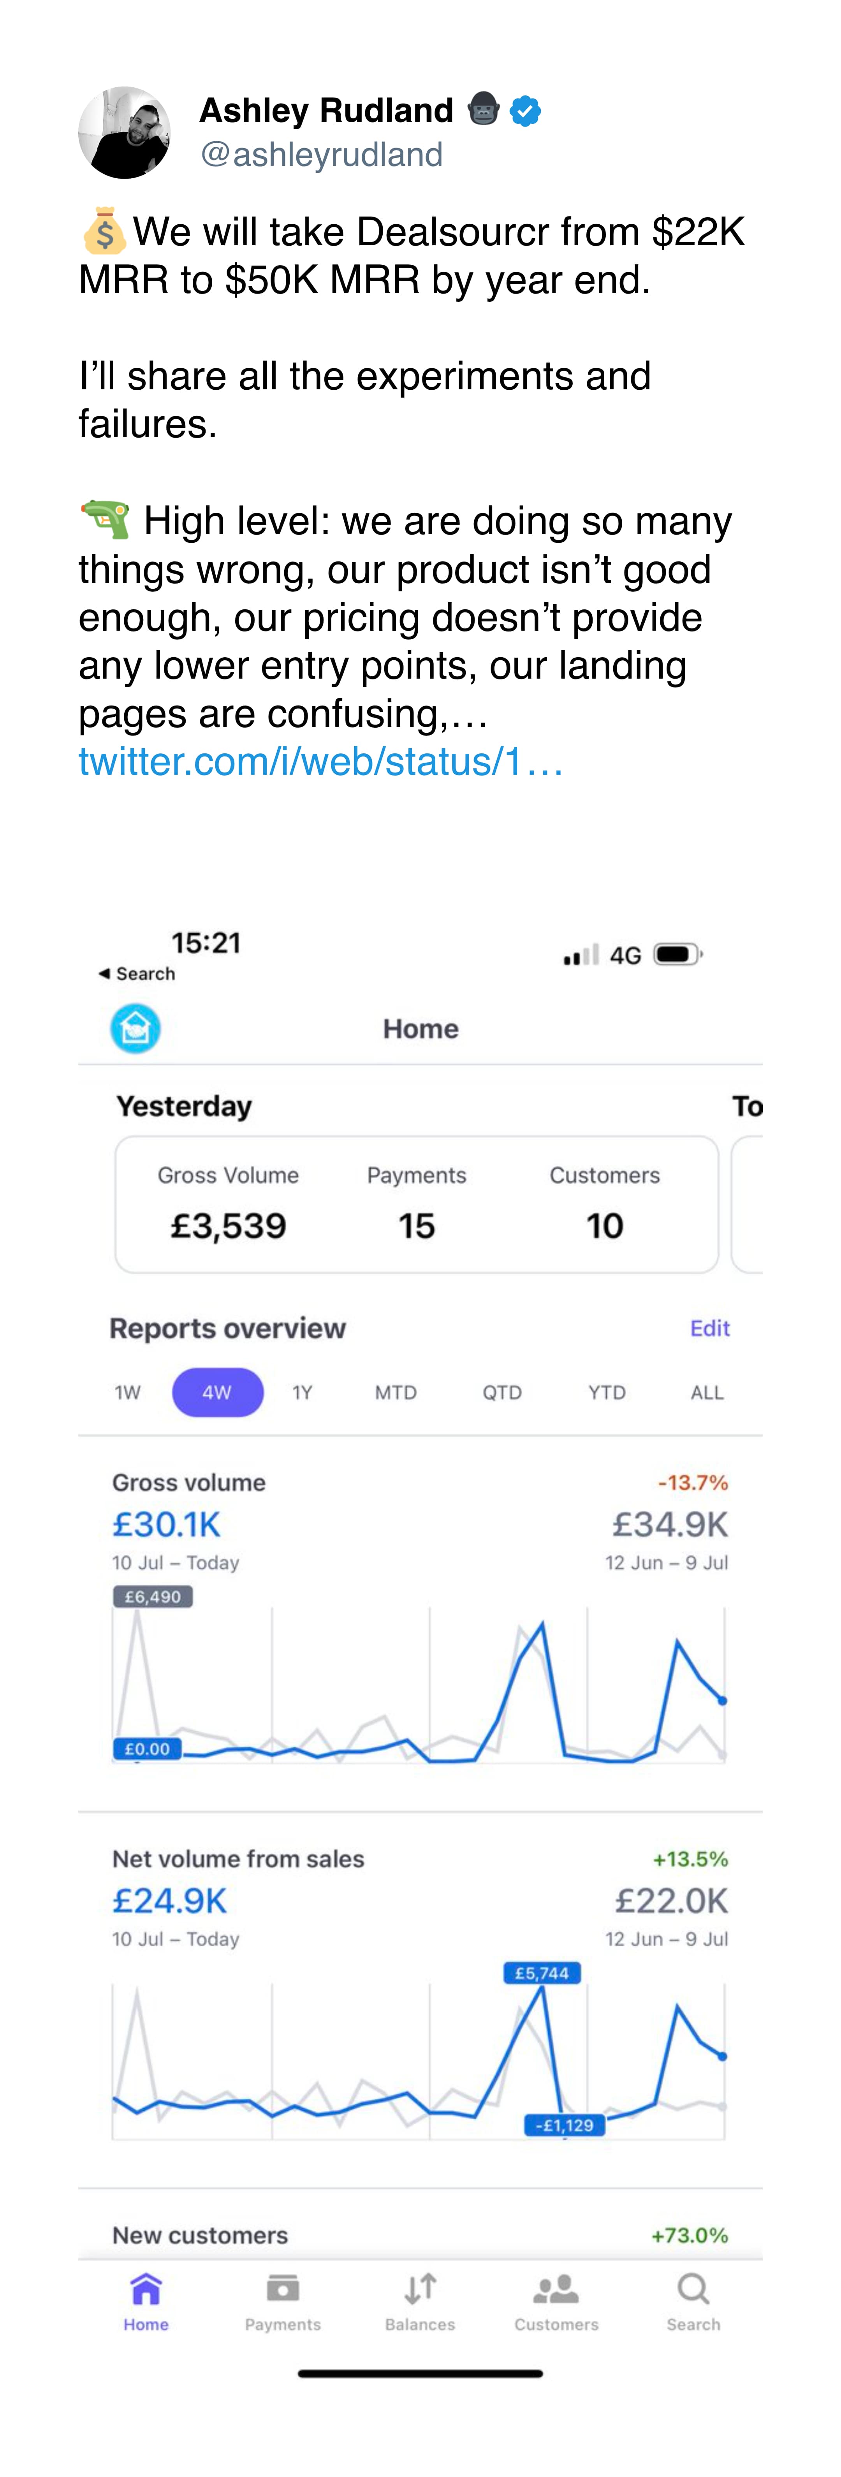Screen dimensions: 841x2477
Task: Open Ashley Rudland's profile picture
Action: pos(125,133)
